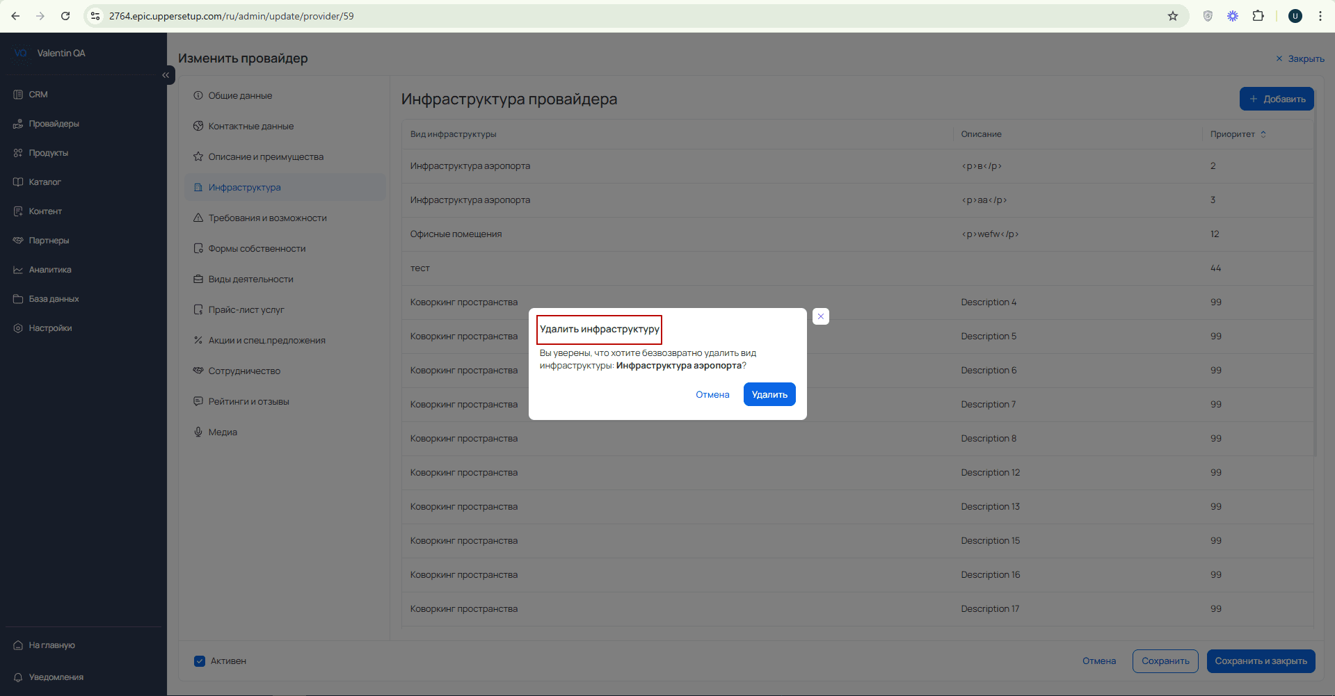1335x696 pixels.
Task: Open Chrome three-dot menu
Action: [x=1320, y=16]
